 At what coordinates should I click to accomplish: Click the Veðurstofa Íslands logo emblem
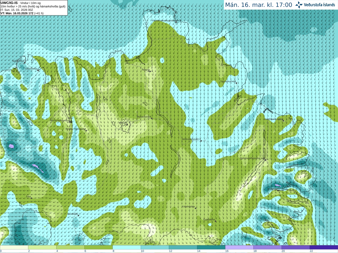tap(299, 5)
